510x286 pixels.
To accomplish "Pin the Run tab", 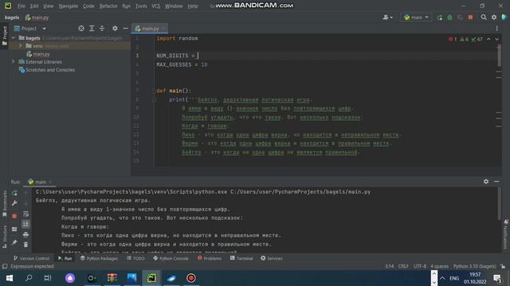I will 14,242.
